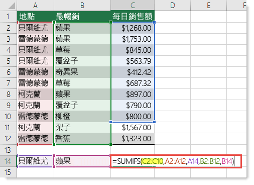Click 柯克蘭 cell in row 9
This screenshot has height=185, width=254.
[35, 105]
